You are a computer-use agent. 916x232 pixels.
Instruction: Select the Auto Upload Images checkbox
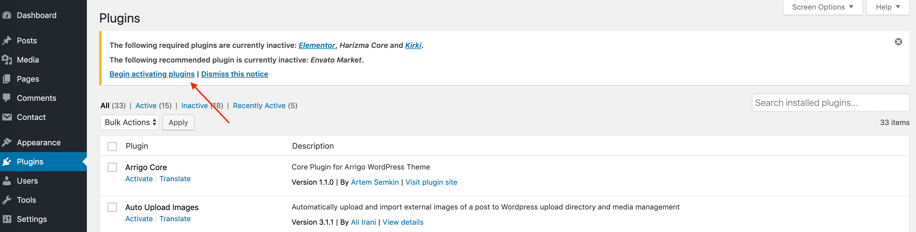point(112,207)
